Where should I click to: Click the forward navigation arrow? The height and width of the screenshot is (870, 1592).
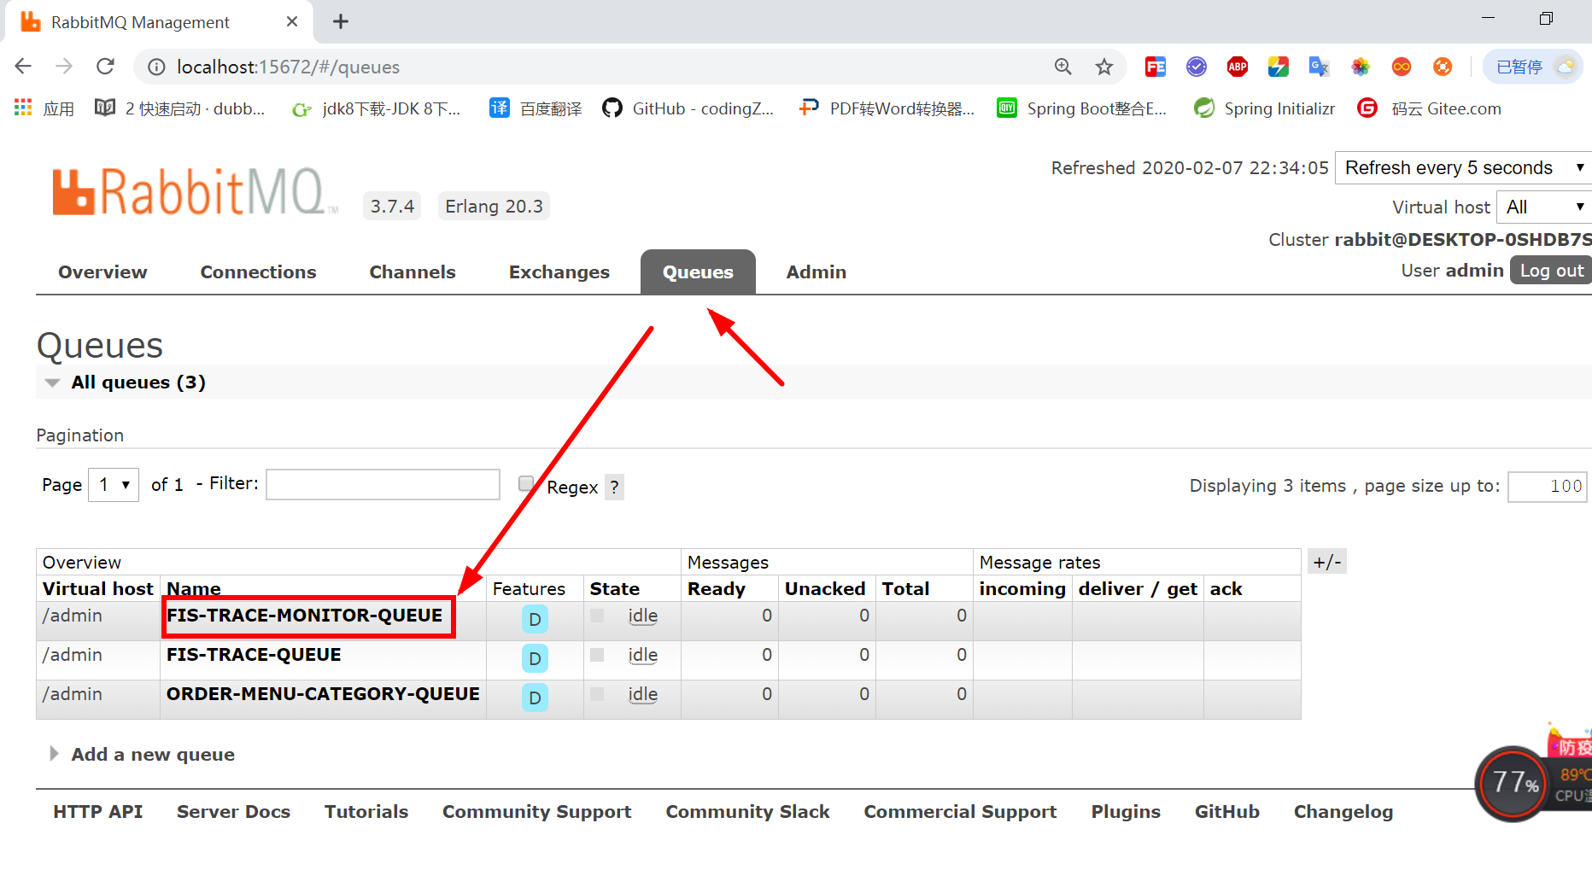pos(64,67)
